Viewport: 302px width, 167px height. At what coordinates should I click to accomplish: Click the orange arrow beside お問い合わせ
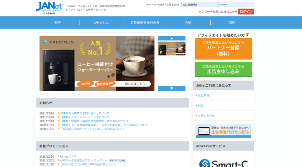(196, 115)
